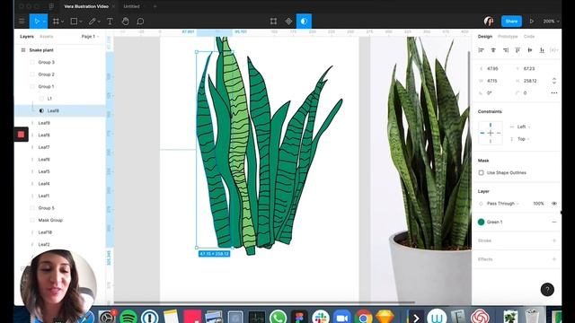
Task: Click the Align bottom icon
Action: tap(542, 50)
